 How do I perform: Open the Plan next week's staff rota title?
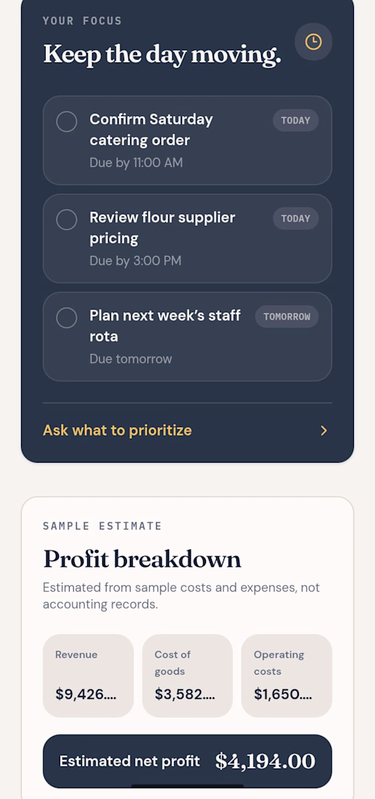[165, 325]
